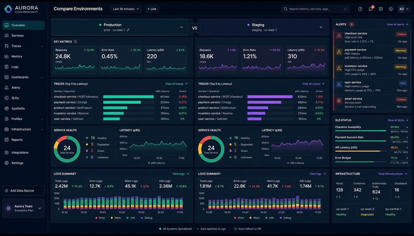Click the VS compare badge

(x=194, y=28)
